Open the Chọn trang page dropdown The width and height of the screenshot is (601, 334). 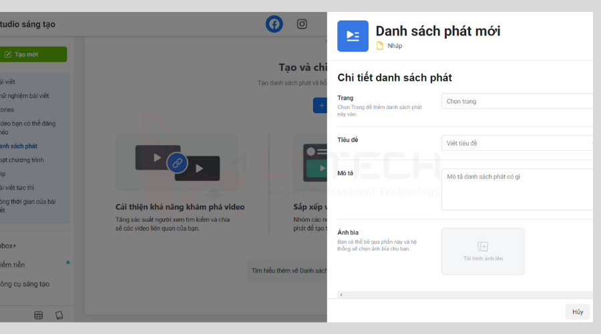(x=517, y=102)
